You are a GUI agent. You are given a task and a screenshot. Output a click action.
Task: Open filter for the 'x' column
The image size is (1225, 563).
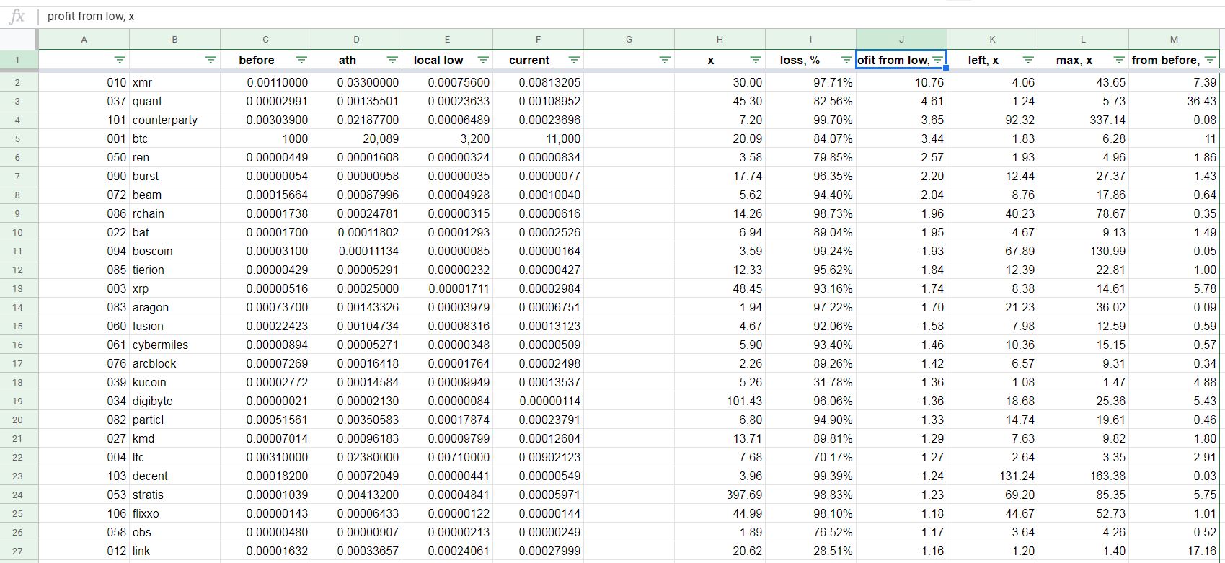tap(756, 60)
